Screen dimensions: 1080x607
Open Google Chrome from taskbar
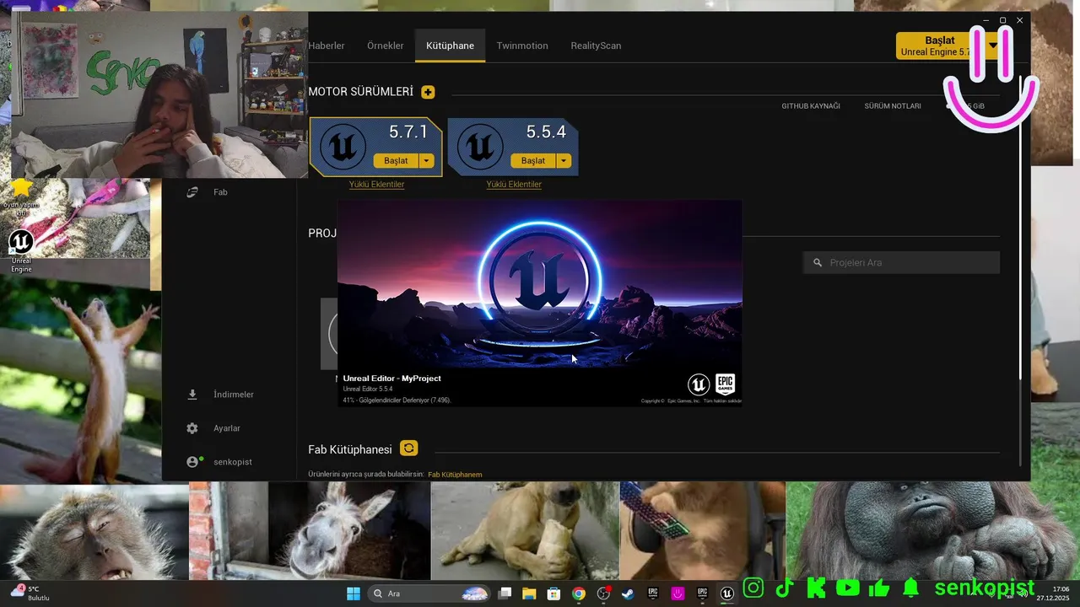578,594
